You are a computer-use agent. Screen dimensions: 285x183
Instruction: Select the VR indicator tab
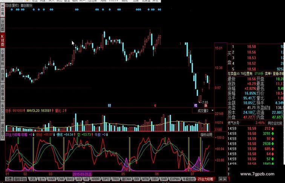point(86,179)
